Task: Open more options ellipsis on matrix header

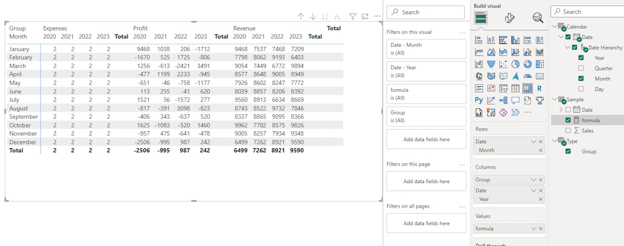Action: pyautogui.click(x=377, y=16)
